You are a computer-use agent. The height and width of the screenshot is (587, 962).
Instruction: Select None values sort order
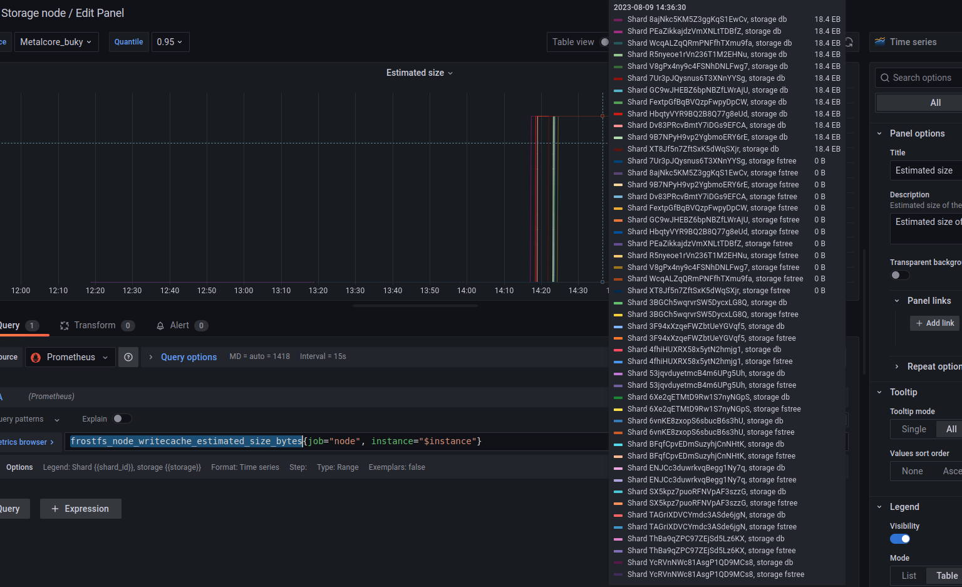(912, 471)
